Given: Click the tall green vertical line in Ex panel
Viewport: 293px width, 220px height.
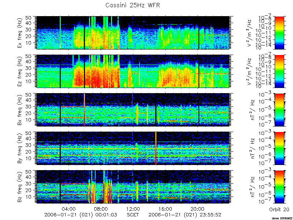Looking at the screenshot, I should [60, 33].
